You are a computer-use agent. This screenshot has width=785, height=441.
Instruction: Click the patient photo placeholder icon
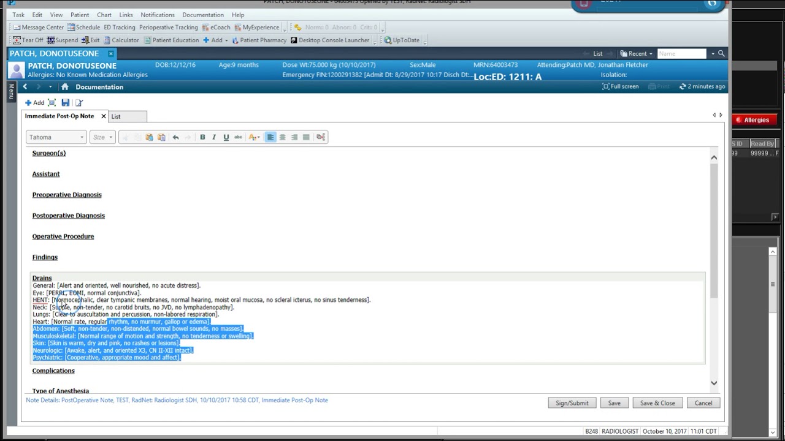click(x=16, y=70)
